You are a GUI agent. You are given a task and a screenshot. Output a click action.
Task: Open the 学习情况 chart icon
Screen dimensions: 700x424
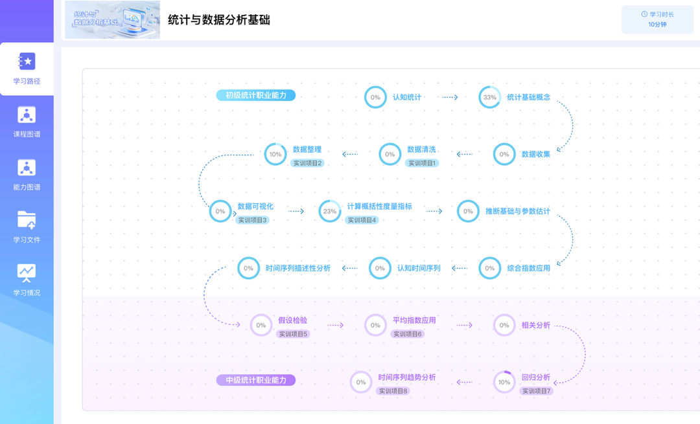(x=27, y=273)
